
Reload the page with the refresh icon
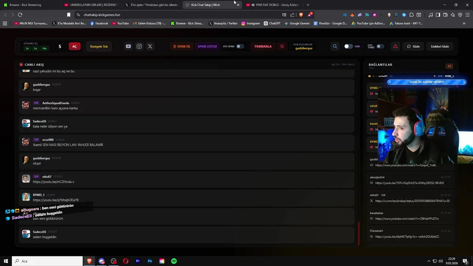[x=20, y=15]
